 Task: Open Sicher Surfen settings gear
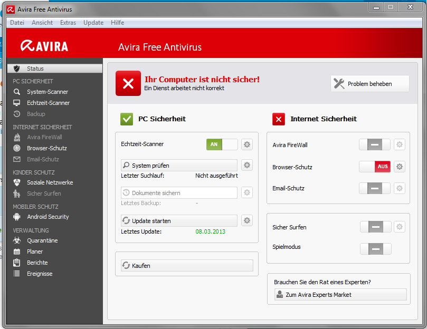(x=399, y=227)
